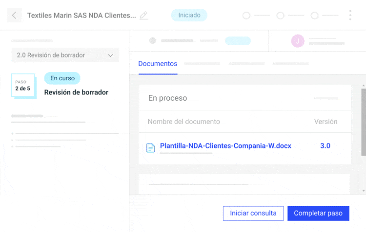The width and height of the screenshot is (366, 232).
Task: Click the Iniciar consulta button
Action: tap(253, 213)
